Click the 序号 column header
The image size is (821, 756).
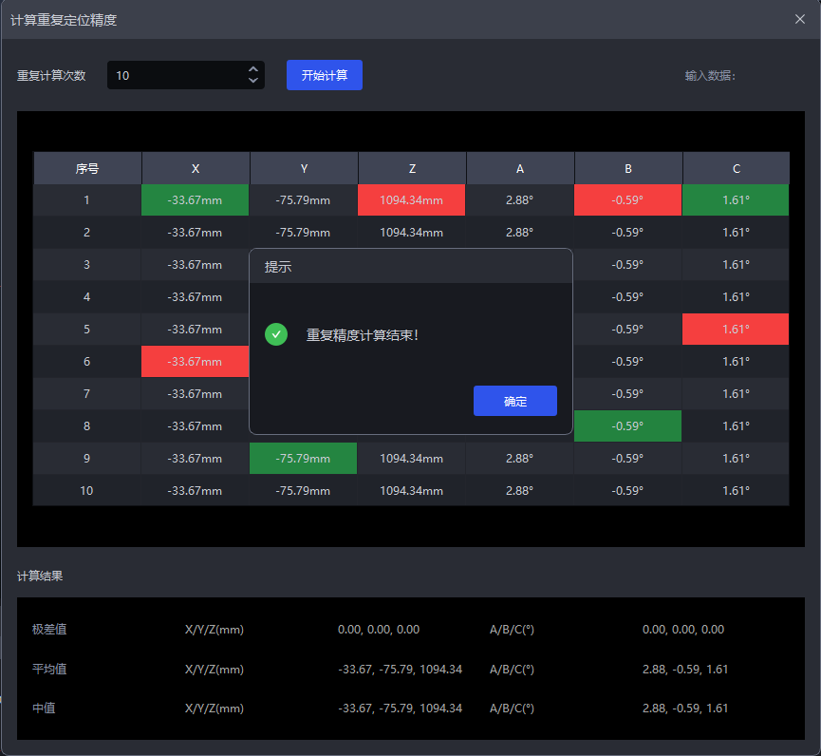[87, 168]
